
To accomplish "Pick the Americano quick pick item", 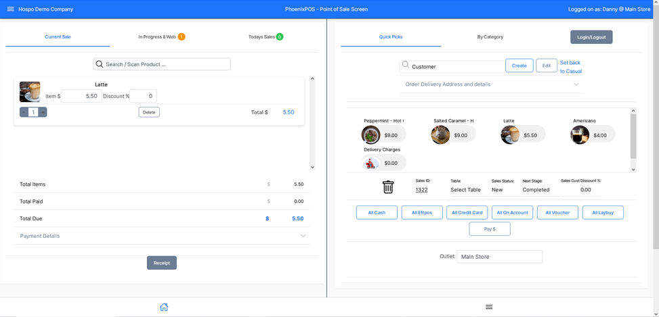I will click(580, 135).
